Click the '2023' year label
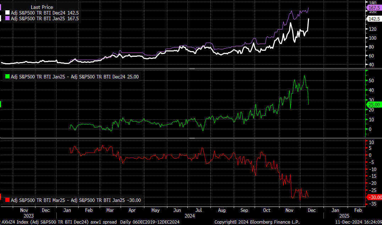Screen dimensions: 382x225 click(28, 216)
